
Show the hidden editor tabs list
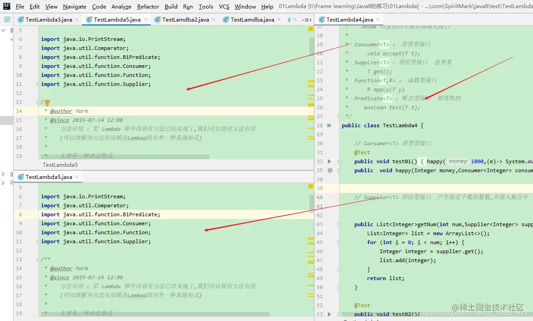pos(307,20)
